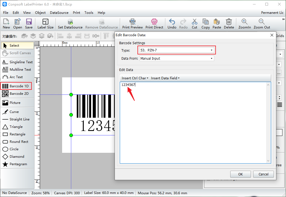This screenshot has height=197, width=286.
Task: Select the Rectangle shape tool
Action: 17,134
